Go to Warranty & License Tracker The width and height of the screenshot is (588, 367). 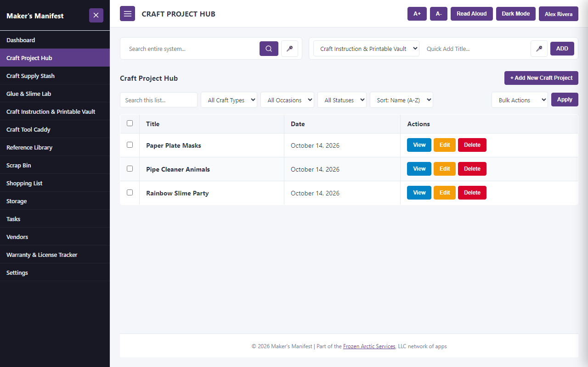click(x=55, y=255)
